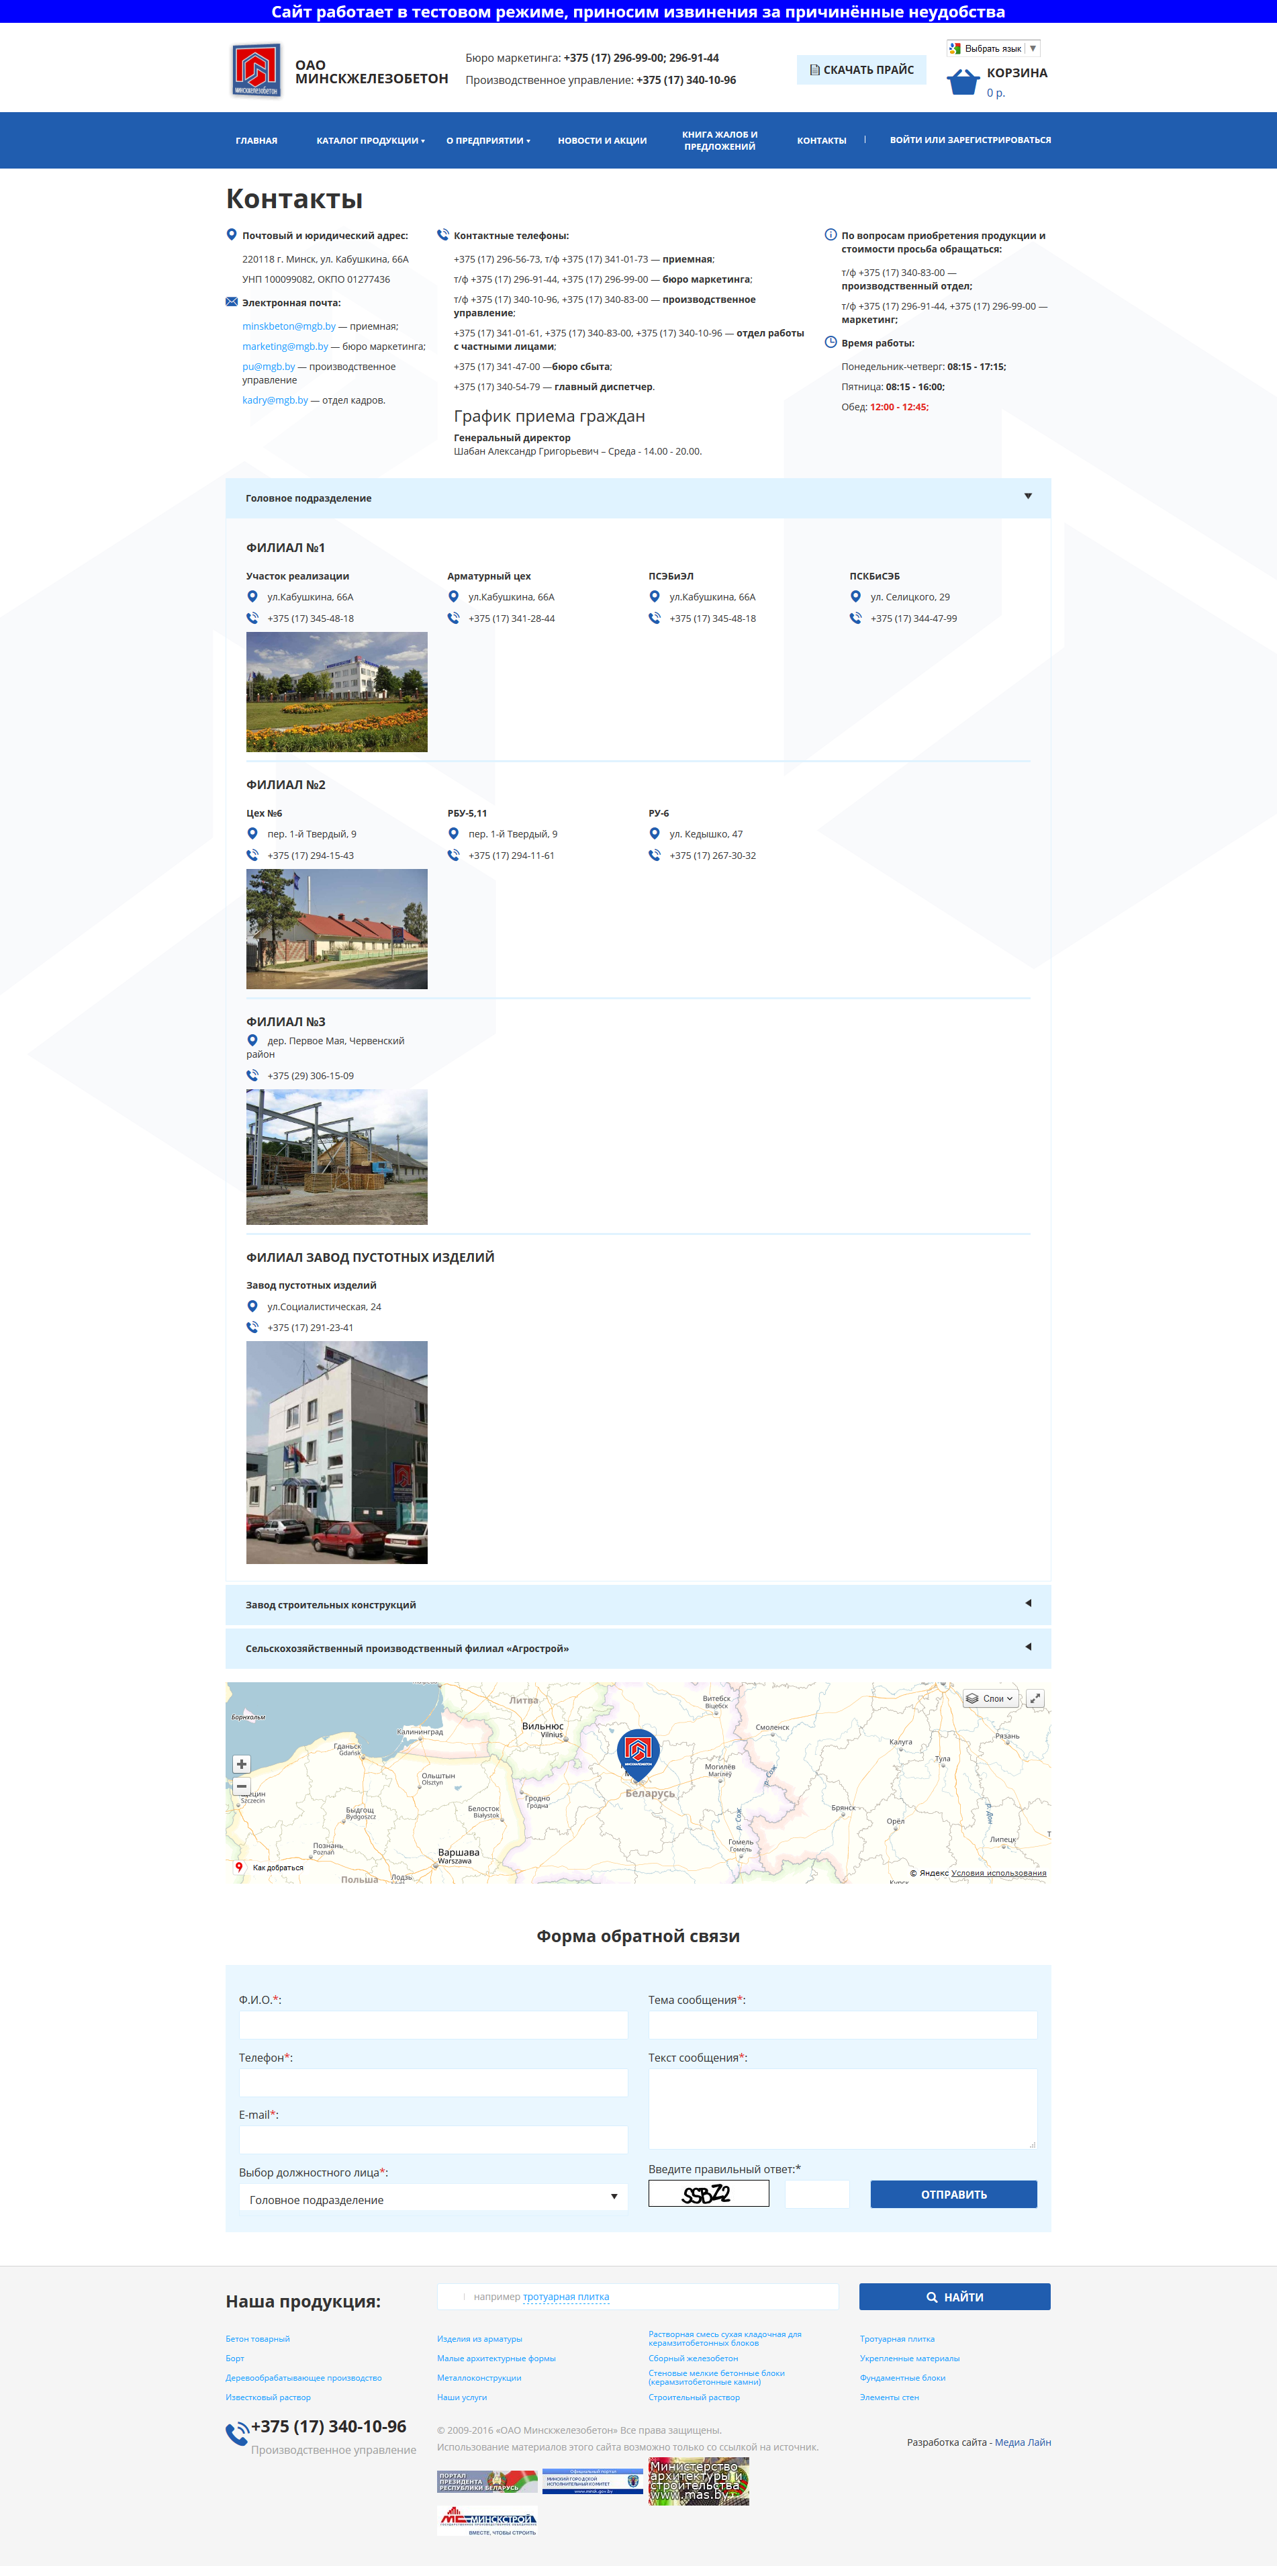Image resolution: width=1277 pixels, height=2566 pixels.
Task: Click the Минскстрой banner logo
Action: coord(487,2521)
